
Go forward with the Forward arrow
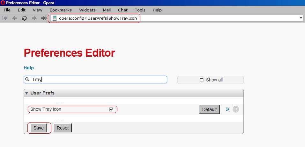click(34, 18)
